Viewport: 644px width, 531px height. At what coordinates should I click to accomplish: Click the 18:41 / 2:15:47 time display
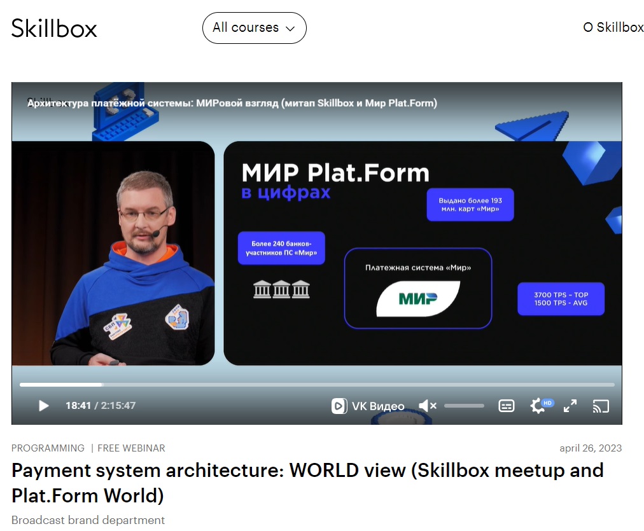tap(101, 406)
